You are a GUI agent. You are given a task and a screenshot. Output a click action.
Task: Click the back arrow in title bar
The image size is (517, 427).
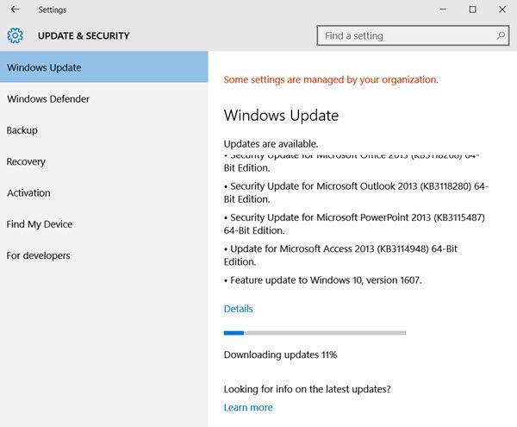click(x=15, y=9)
